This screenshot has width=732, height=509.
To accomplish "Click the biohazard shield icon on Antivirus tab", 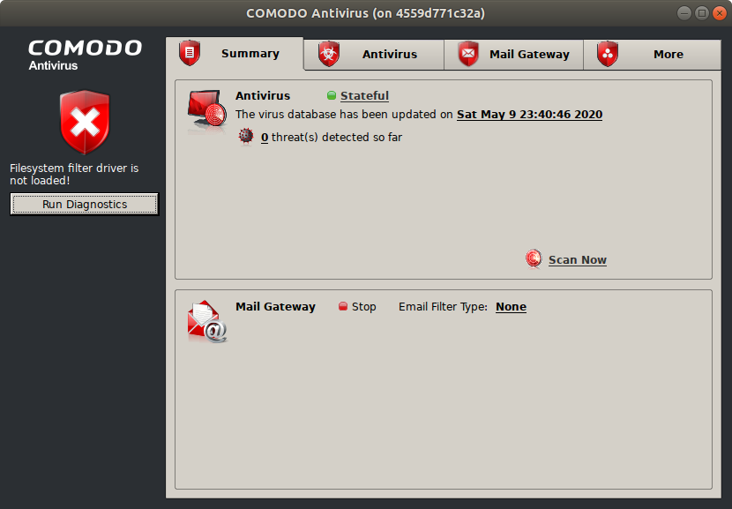I will [x=329, y=54].
